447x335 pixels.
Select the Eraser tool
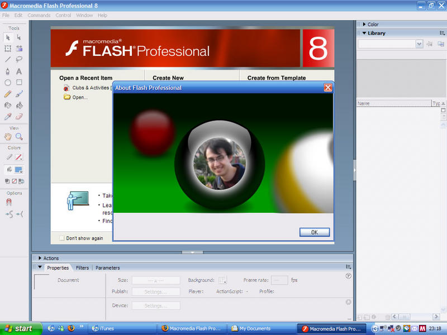19,116
